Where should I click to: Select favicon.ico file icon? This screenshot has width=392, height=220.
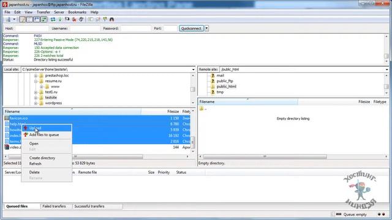tap(7, 118)
